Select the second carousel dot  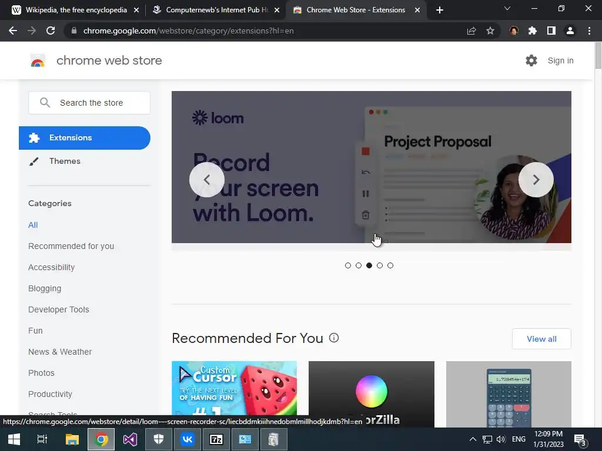[359, 265]
